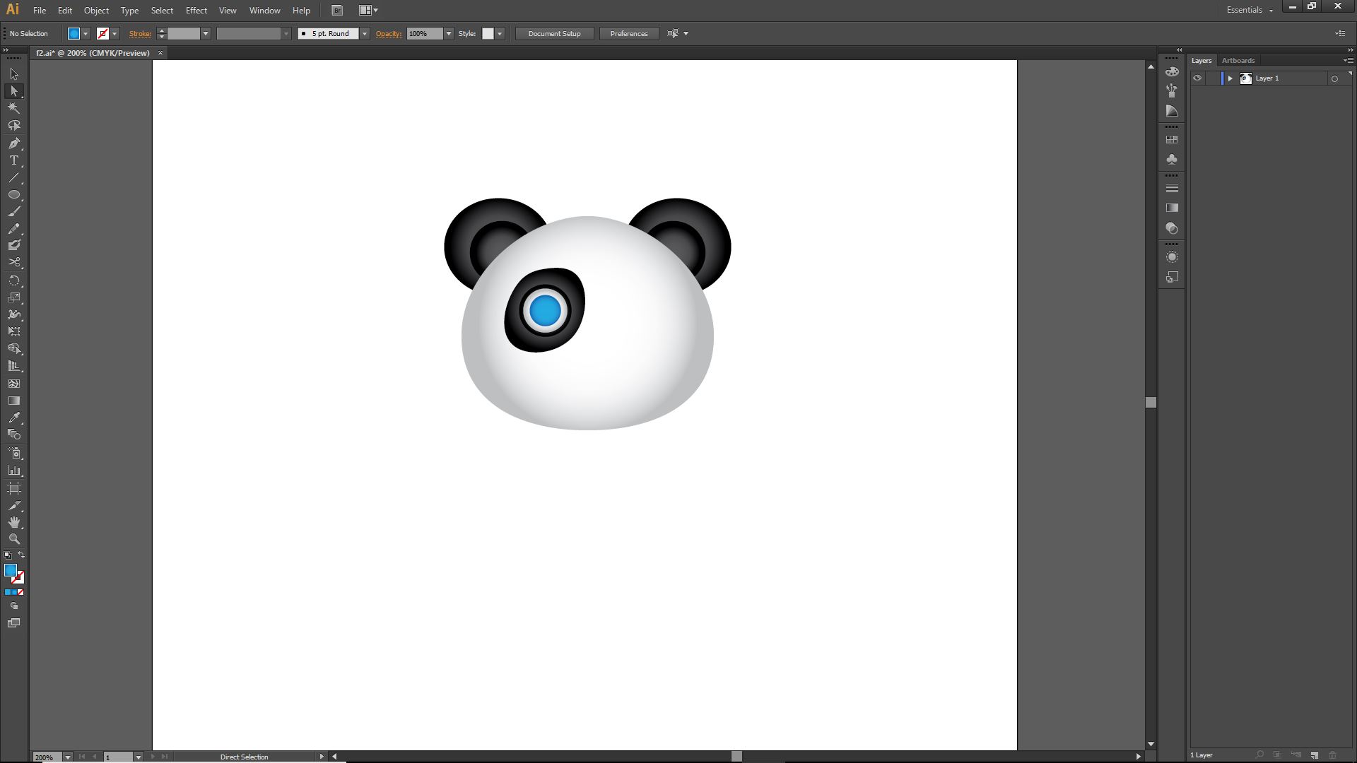Click the Document Setup button
The width and height of the screenshot is (1357, 763).
point(554,34)
